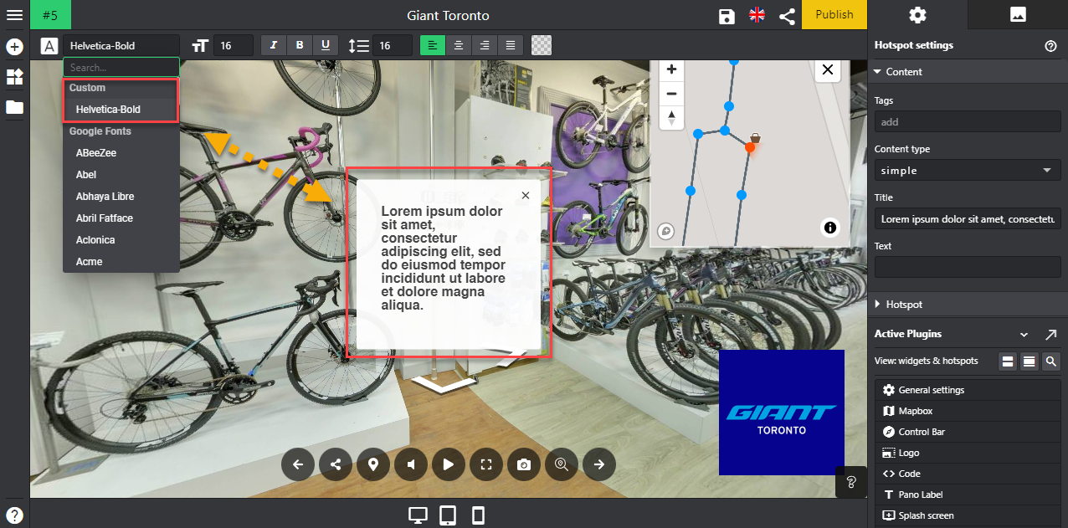The height and width of the screenshot is (528, 1068).
Task: Toggle underline text formatting
Action: pos(326,45)
